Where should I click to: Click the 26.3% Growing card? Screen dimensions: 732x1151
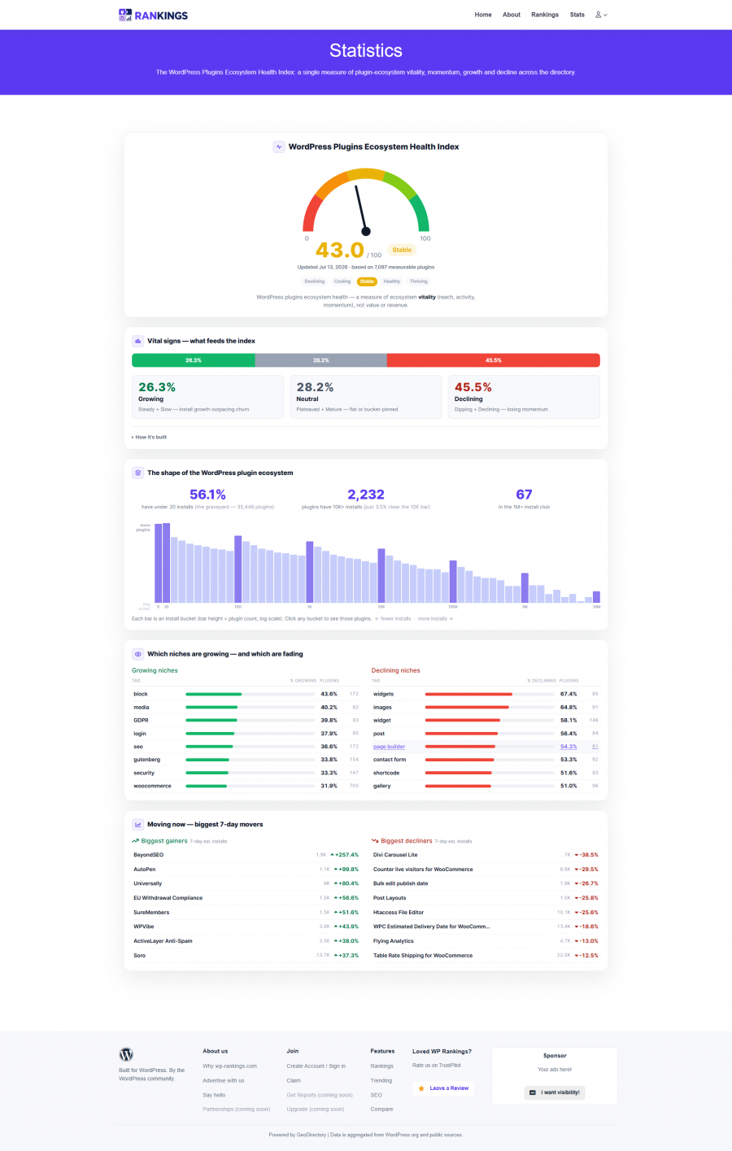pos(207,397)
